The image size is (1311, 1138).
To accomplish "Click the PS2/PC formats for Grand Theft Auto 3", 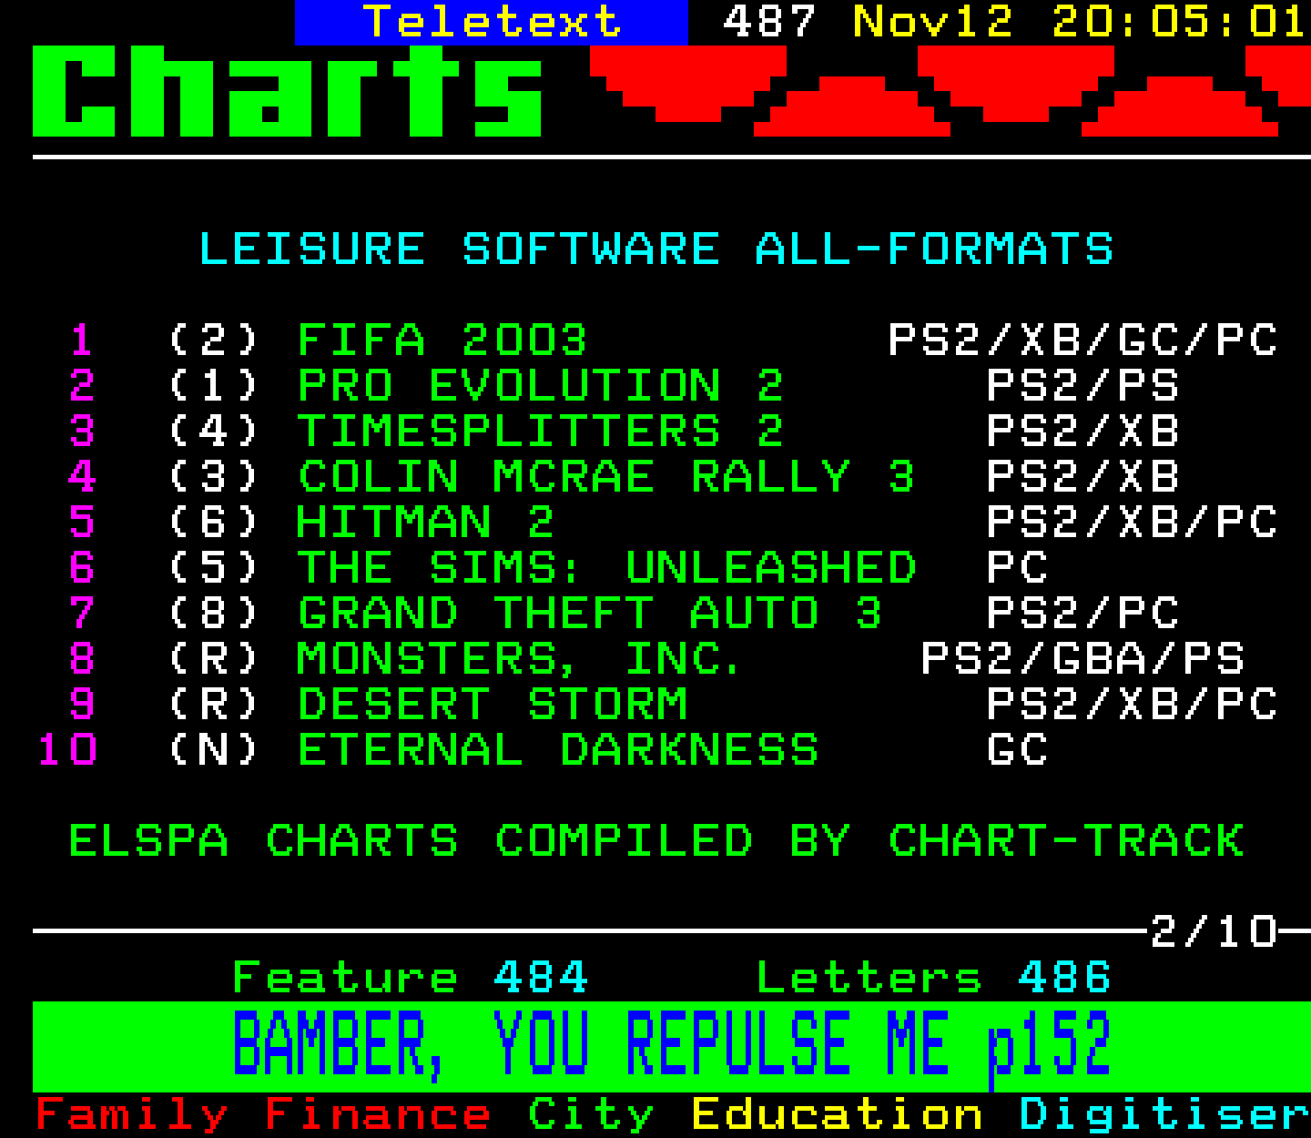I will tap(1083, 614).
